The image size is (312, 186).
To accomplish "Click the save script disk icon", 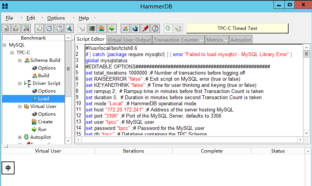I will click(26, 28).
